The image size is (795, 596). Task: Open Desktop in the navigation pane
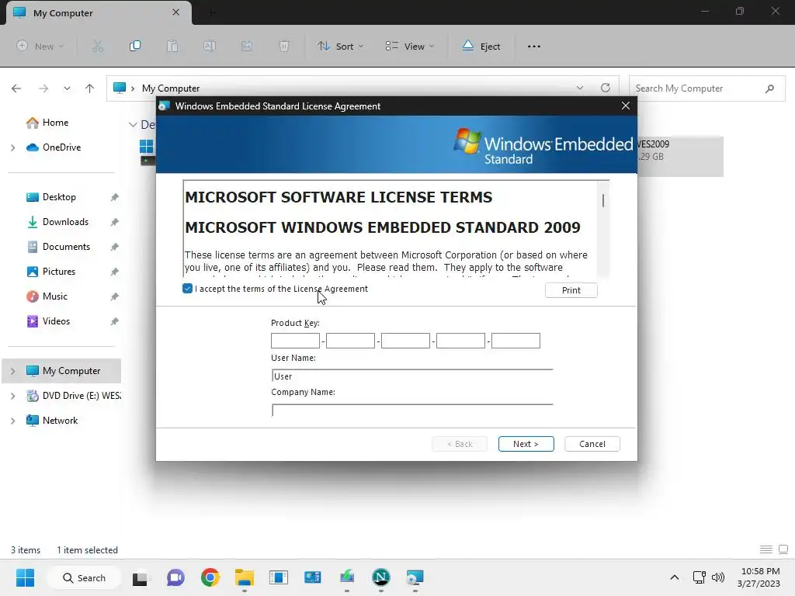click(x=51, y=197)
